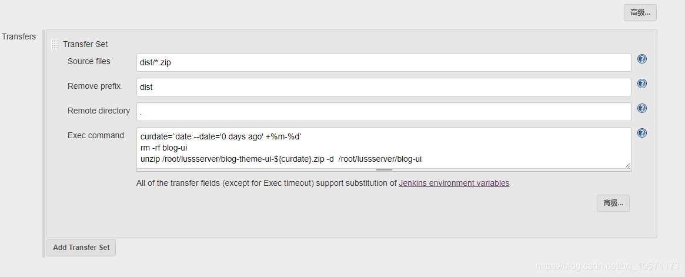Viewport: 685px width, 277px height.
Task: Open help for Remove prefix field
Action: (x=641, y=84)
